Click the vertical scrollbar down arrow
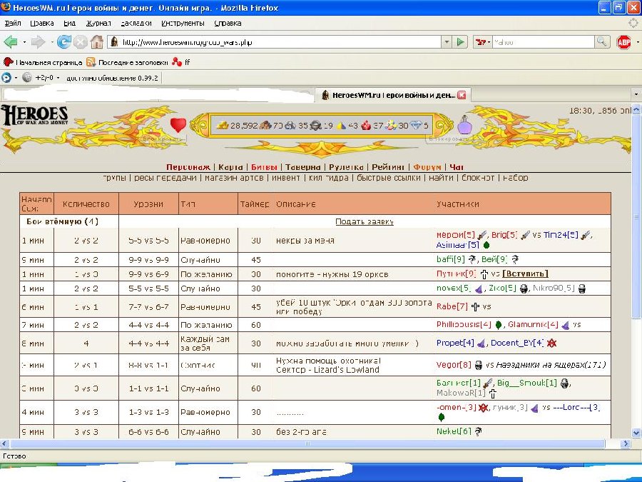The image size is (642, 482). tap(635, 433)
